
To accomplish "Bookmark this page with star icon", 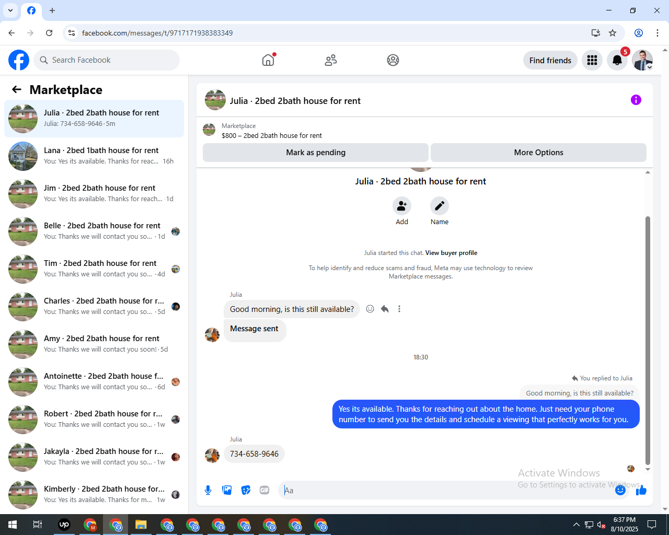I will [613, 33].
